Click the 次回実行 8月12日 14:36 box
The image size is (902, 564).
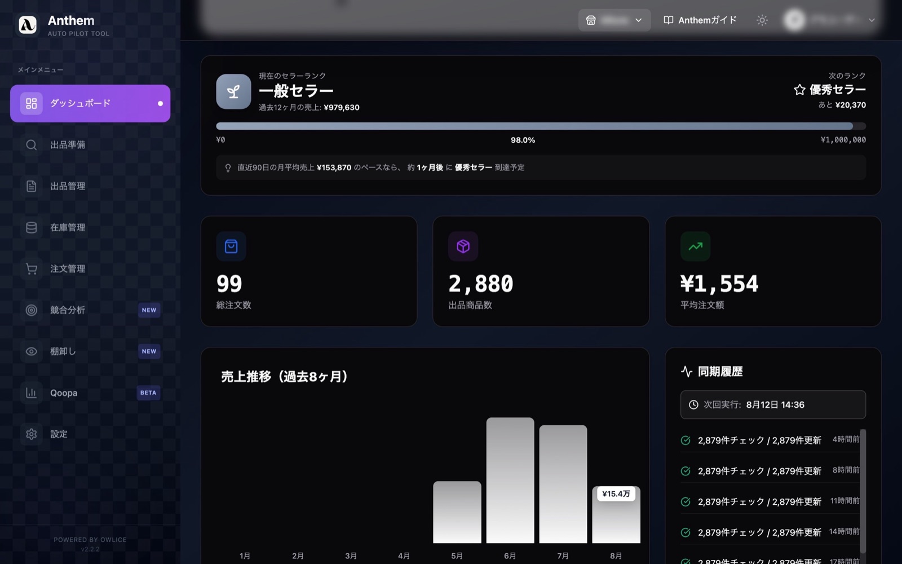(773, 404)
